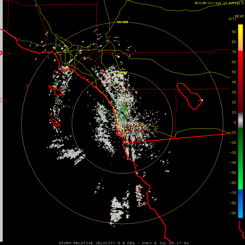Screen dimensions: 245x245
Task: Click the 20 value on velocity scale
Action: 234,102
